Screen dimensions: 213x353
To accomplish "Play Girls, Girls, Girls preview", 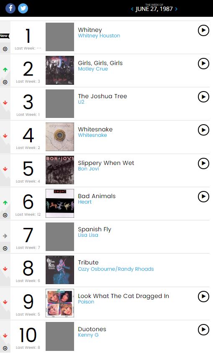I will pyautogui.click(x=203, y=63).
